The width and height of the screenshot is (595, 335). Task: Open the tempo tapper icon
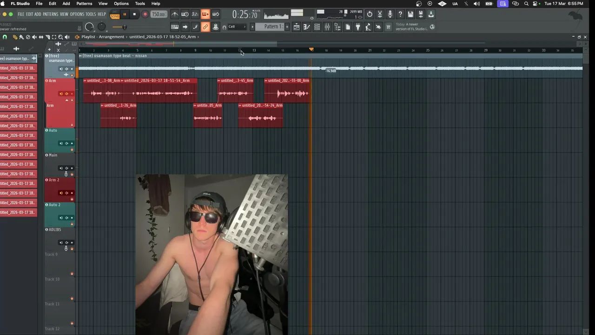coord(368,27)
